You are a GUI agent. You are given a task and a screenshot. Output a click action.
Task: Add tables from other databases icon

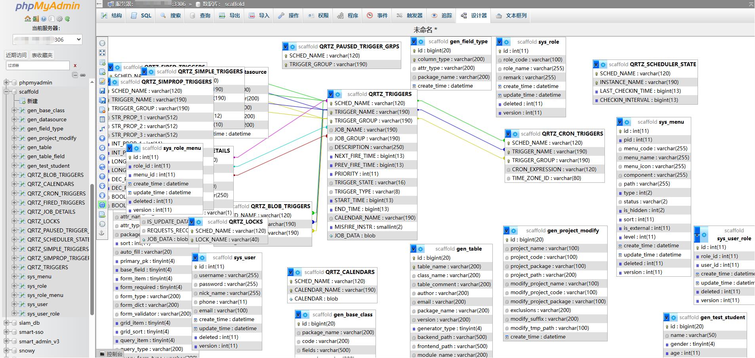coord(102,62)
